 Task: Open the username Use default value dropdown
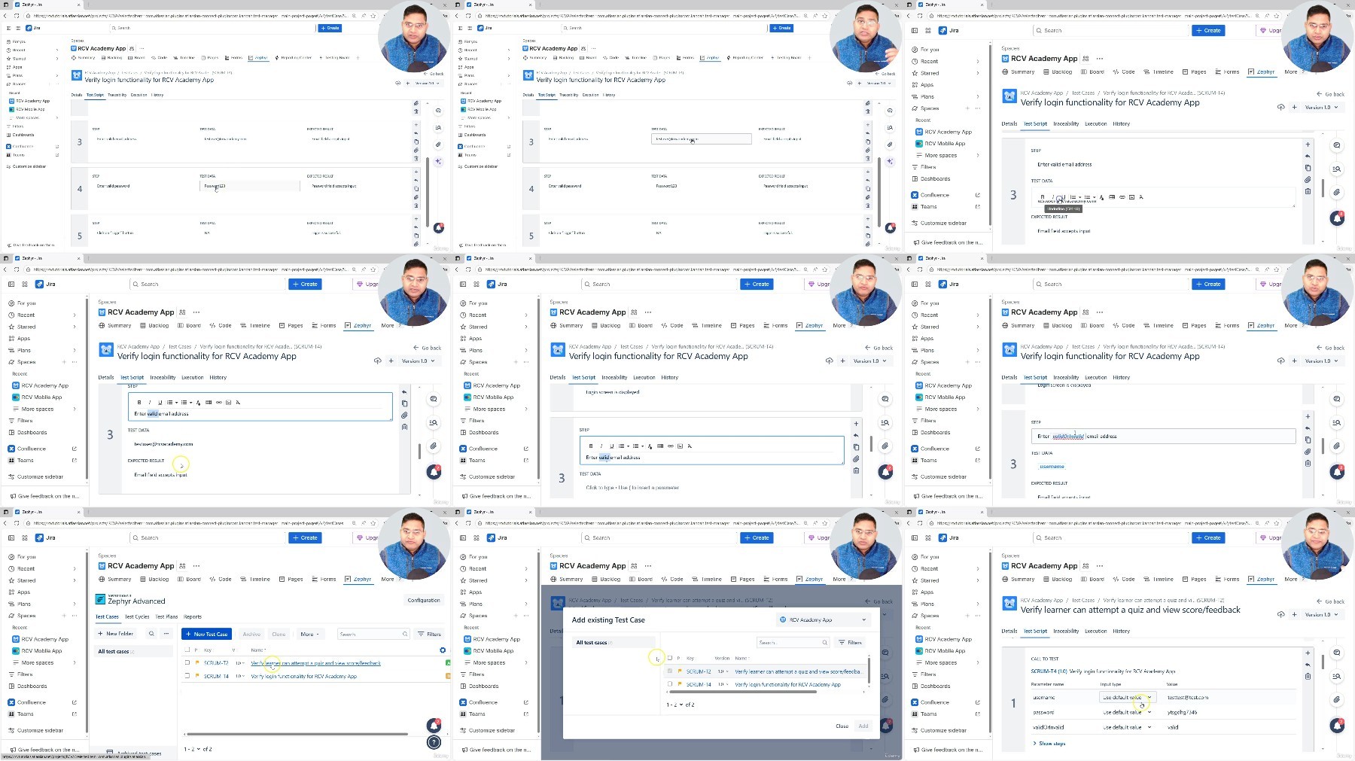[x=1127, y=698]
